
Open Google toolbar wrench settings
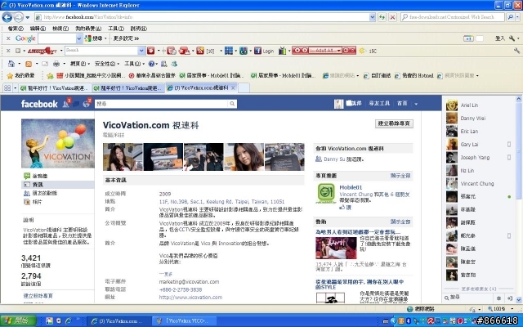coord(512,38)
